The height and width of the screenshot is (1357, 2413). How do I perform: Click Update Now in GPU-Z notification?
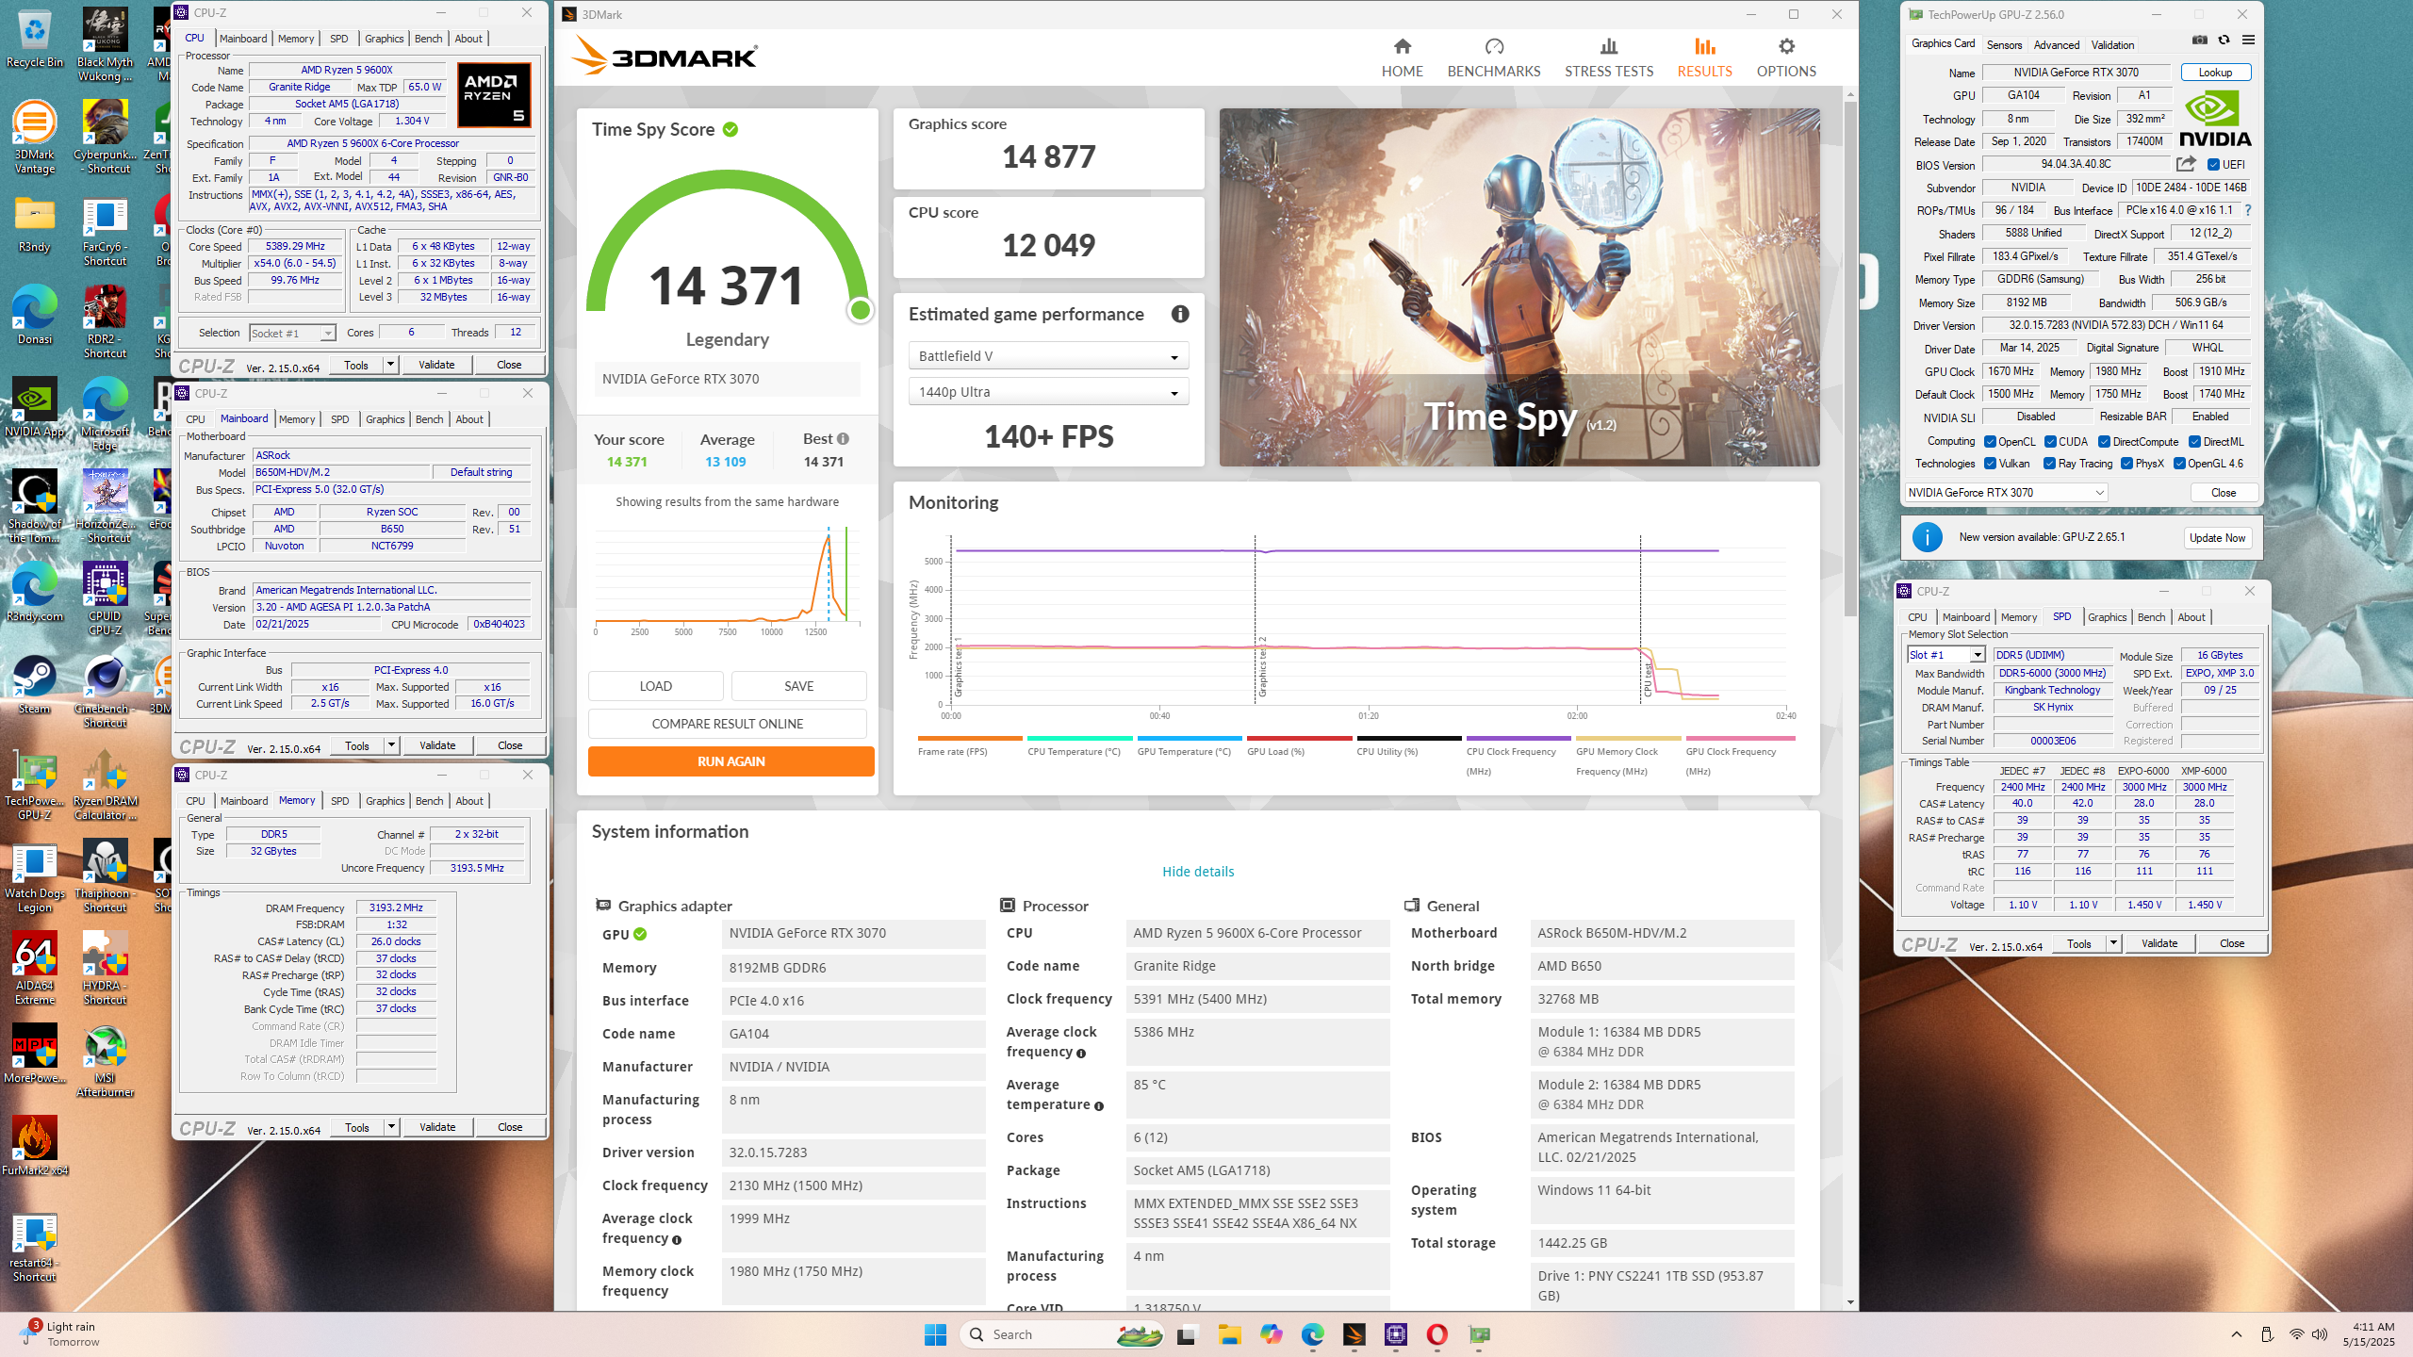coord(2217,538)
